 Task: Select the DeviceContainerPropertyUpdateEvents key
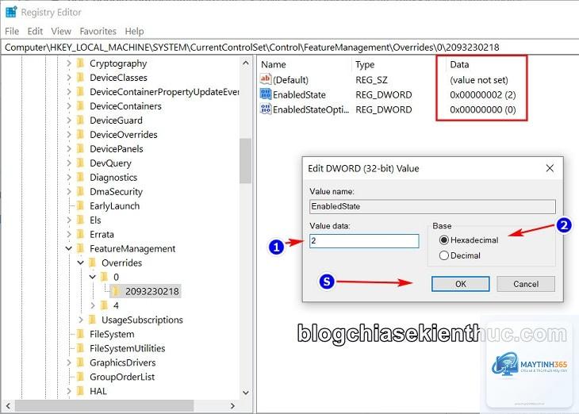[165, 91]
